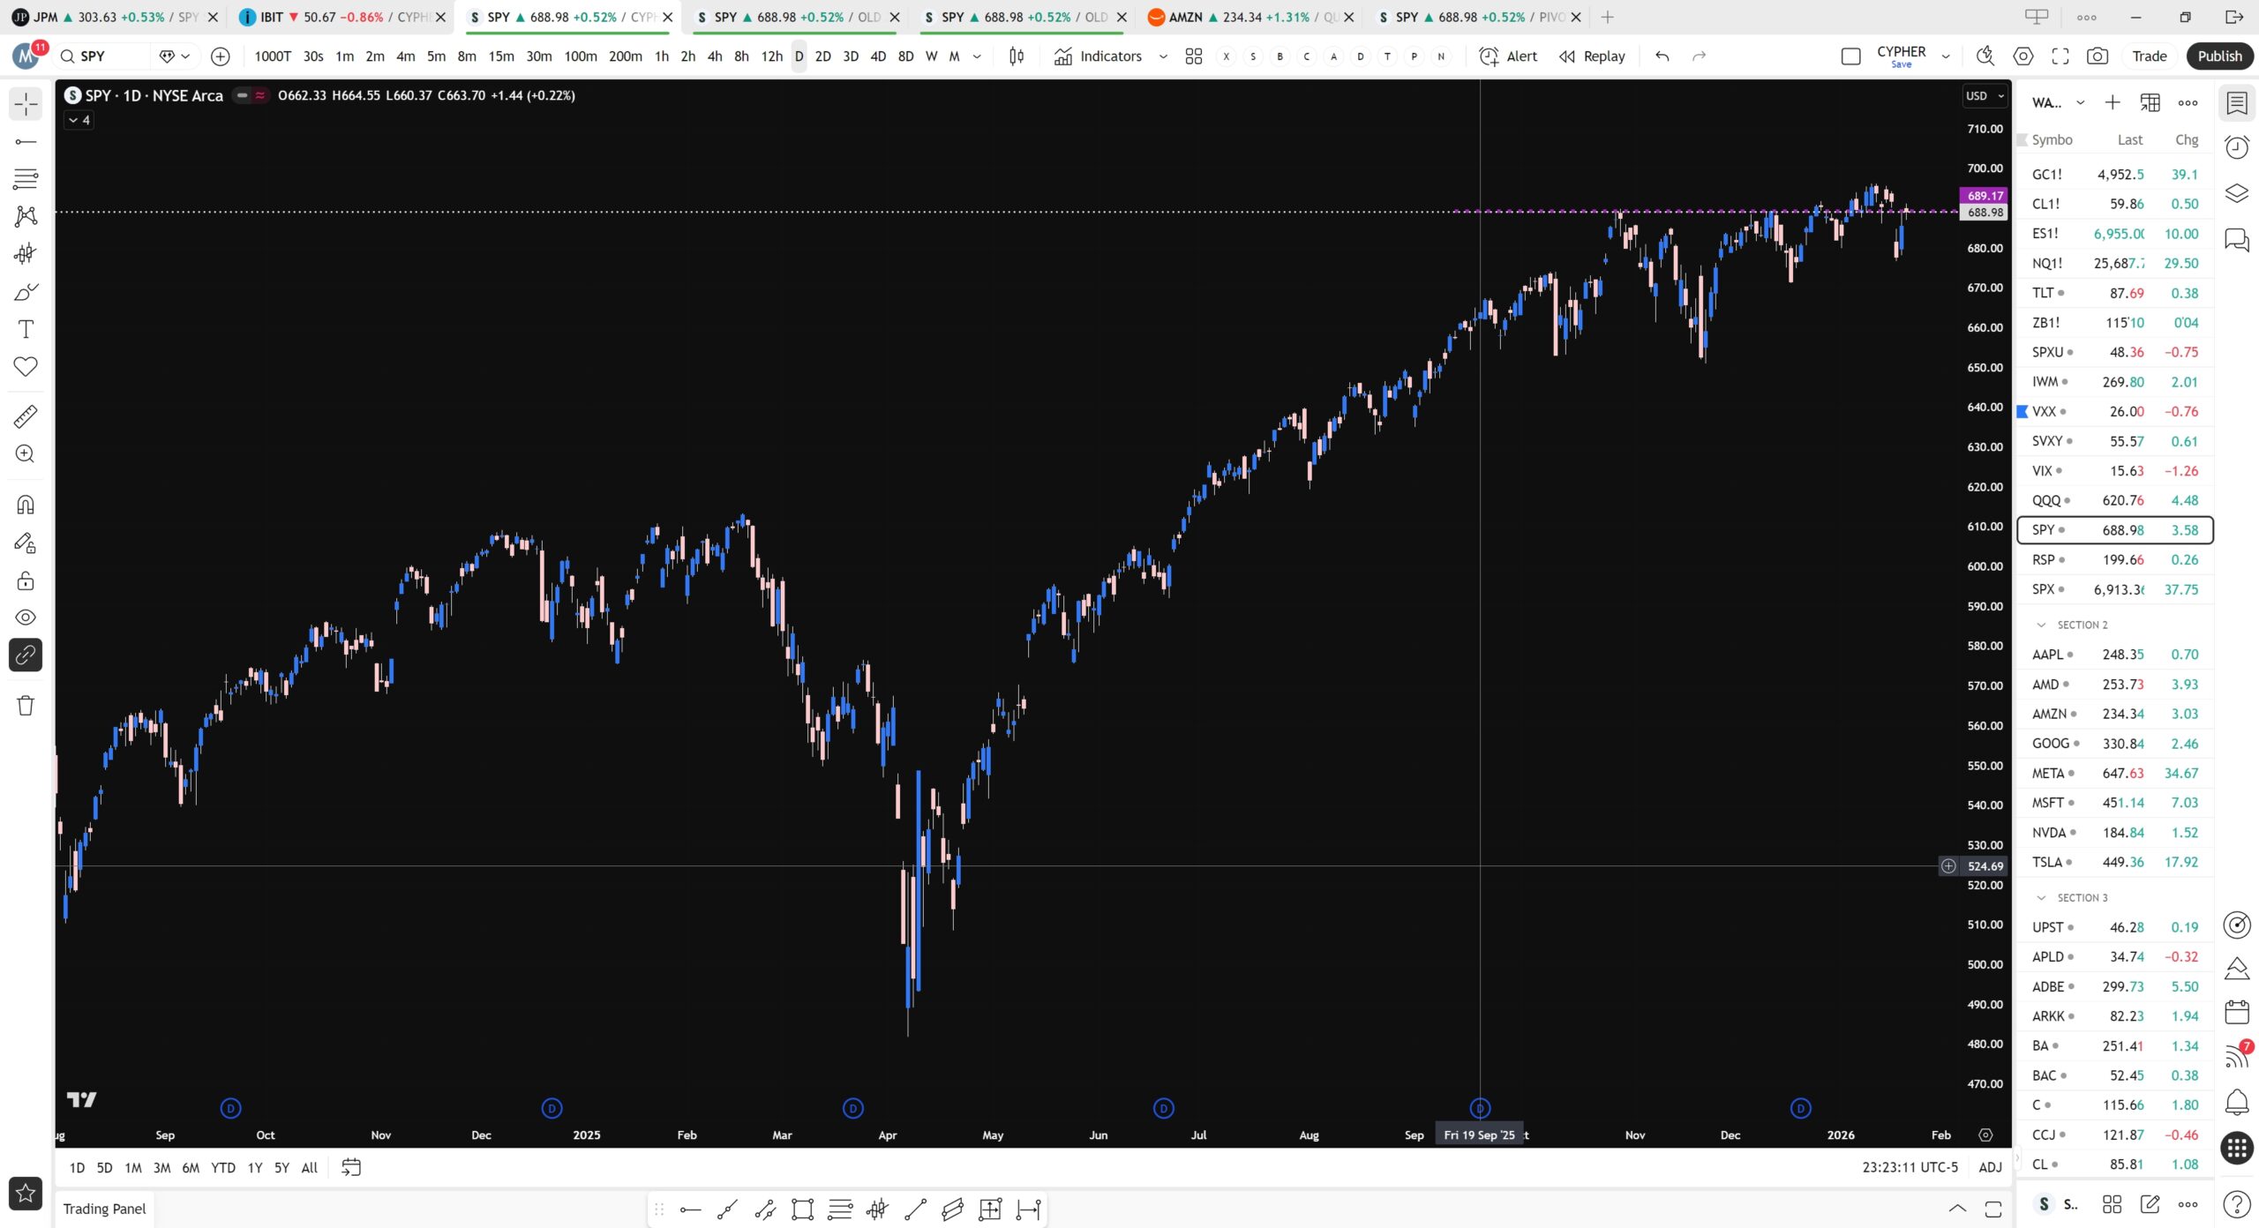Take a chart snapshot with camera icon
Image resolution: width=2259 pixels, height=1228 pixels.
2098,56
